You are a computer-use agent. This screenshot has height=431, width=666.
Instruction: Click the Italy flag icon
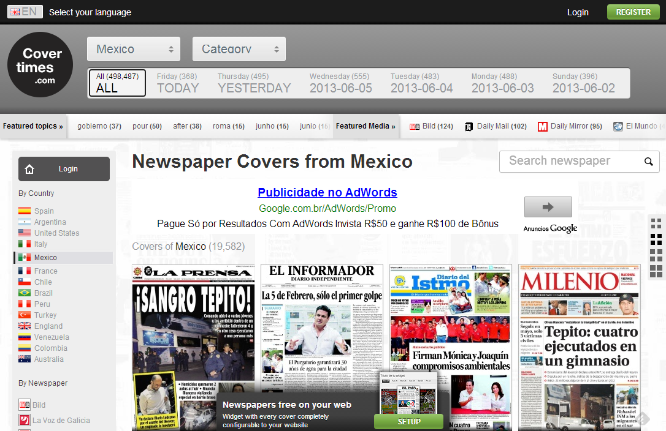point(25,244)
